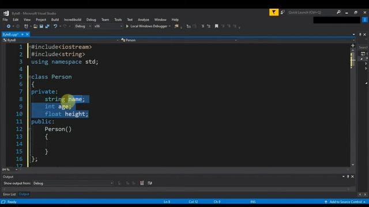369x207 pixels.
Task: Open the Person class navigation dropdown
Action: pos(179,40)
